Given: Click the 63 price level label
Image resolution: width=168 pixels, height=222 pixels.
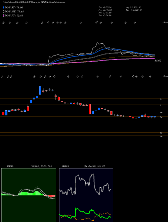Looking at the screenshot, I should (161, 133).
